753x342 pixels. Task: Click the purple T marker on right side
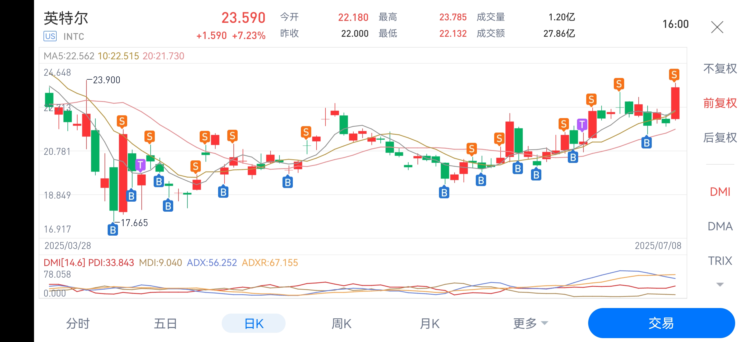(582, 124)
